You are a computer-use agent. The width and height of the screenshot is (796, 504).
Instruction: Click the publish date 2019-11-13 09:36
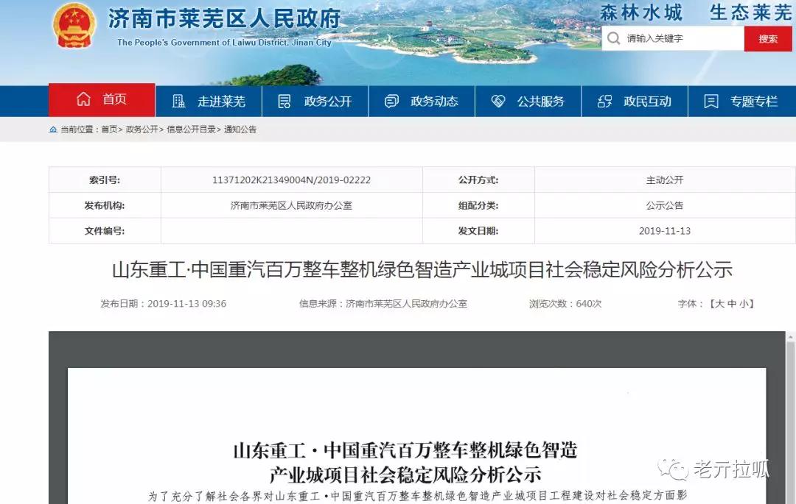[164, 304]
